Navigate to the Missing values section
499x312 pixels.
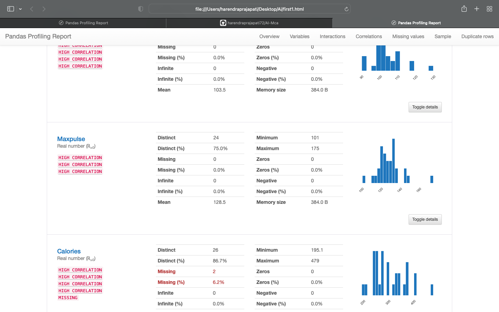408,36
